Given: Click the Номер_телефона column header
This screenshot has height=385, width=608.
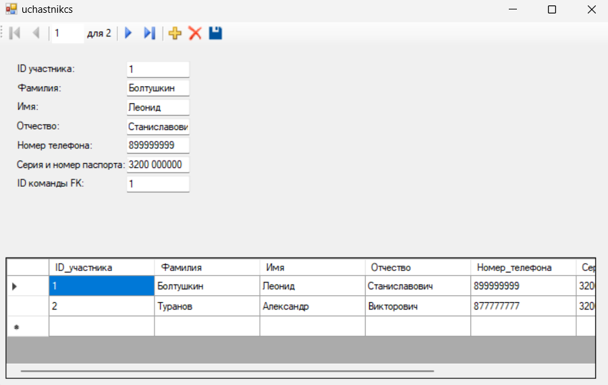Looking at the screenshot, I should tap(524, 267).
